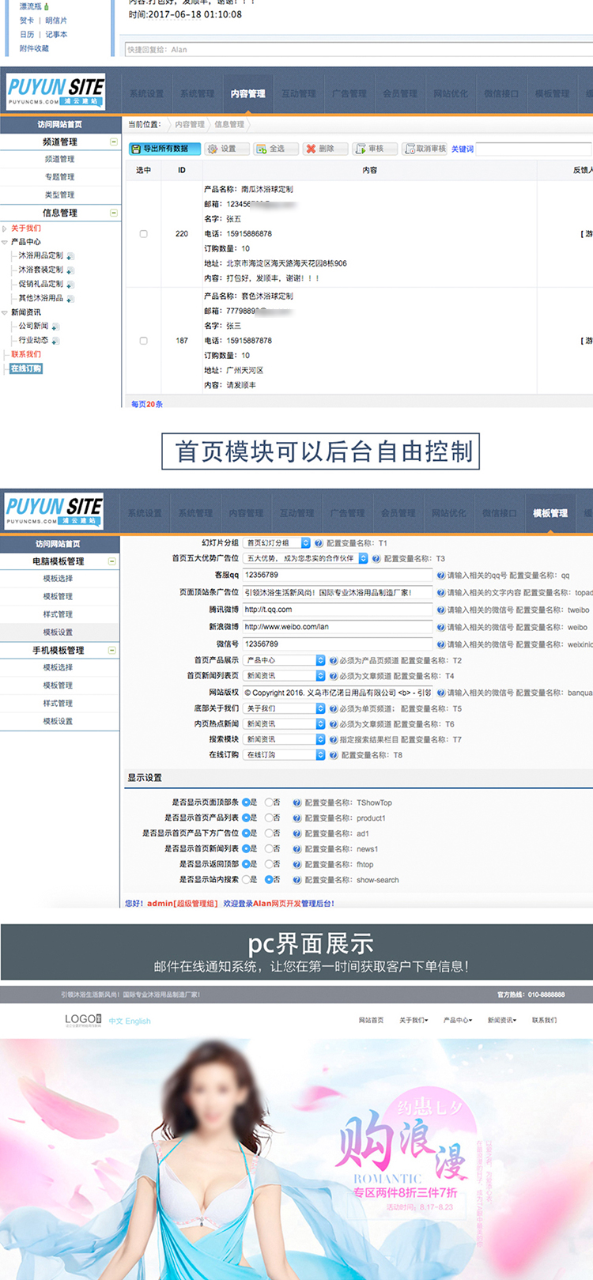The width and height of the screenshot is (593, 1280).
Task: Collapse the 电脑模板管理 sidebar section
Action: coord(112,561)
